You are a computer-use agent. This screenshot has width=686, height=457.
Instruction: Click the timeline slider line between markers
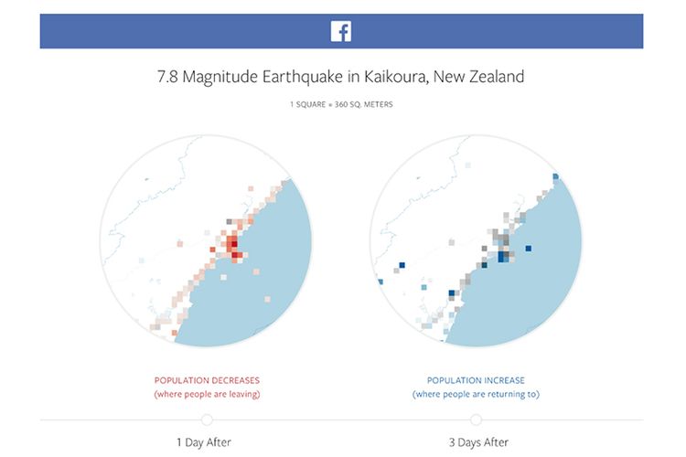click(x=341, y=420)
